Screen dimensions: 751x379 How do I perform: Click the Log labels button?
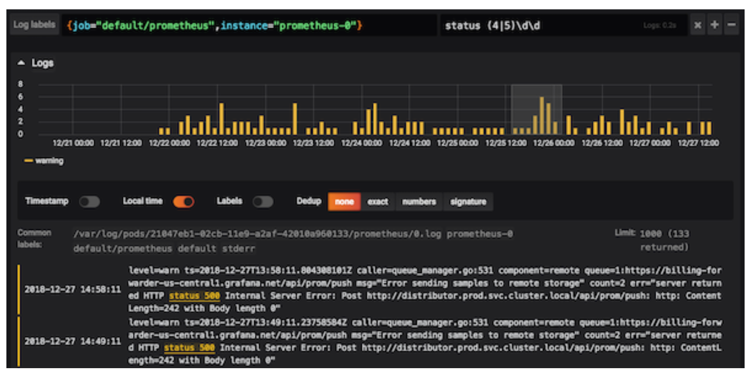point(34,25)
